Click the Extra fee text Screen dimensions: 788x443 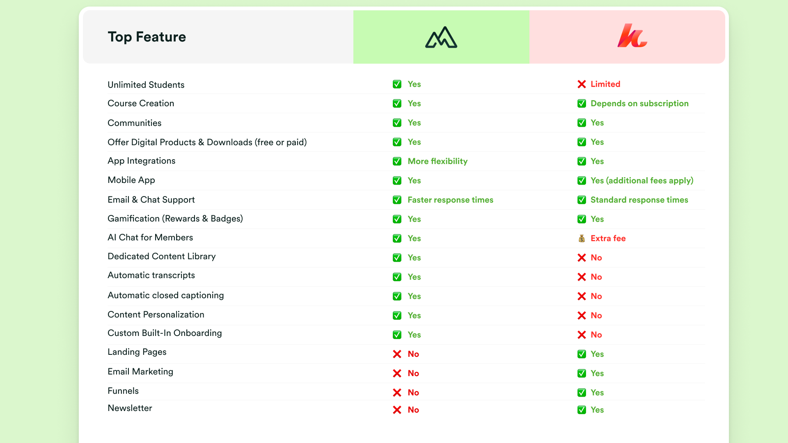(608, 238)
